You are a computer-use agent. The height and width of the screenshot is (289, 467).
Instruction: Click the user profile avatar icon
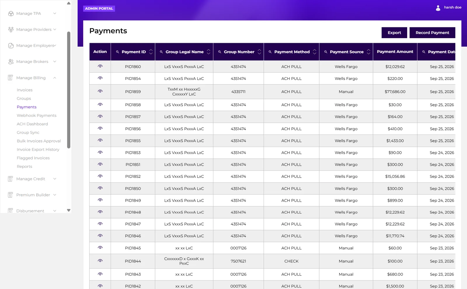438,8
